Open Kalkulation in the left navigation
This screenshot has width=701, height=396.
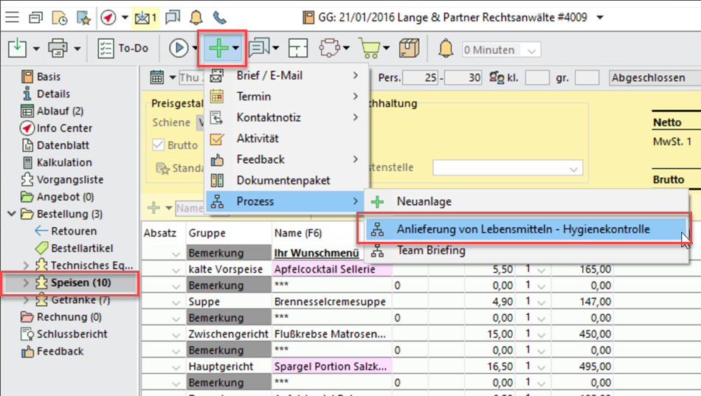(x=64, y=162)
